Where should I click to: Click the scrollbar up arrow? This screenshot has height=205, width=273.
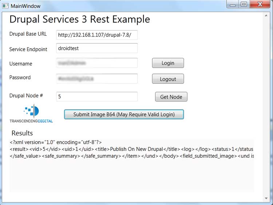coord(266,16)
